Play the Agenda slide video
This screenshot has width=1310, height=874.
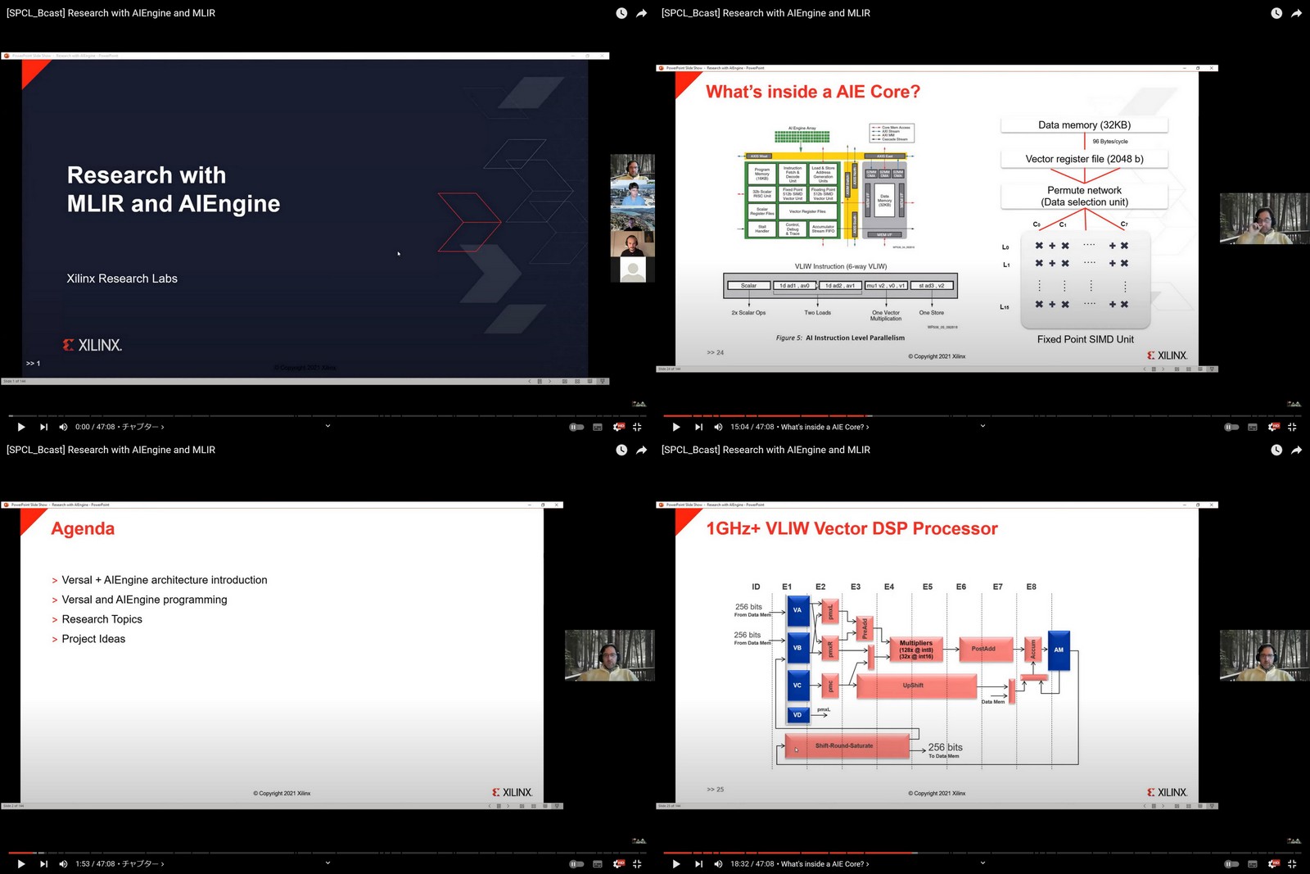(x=20, y=863)
